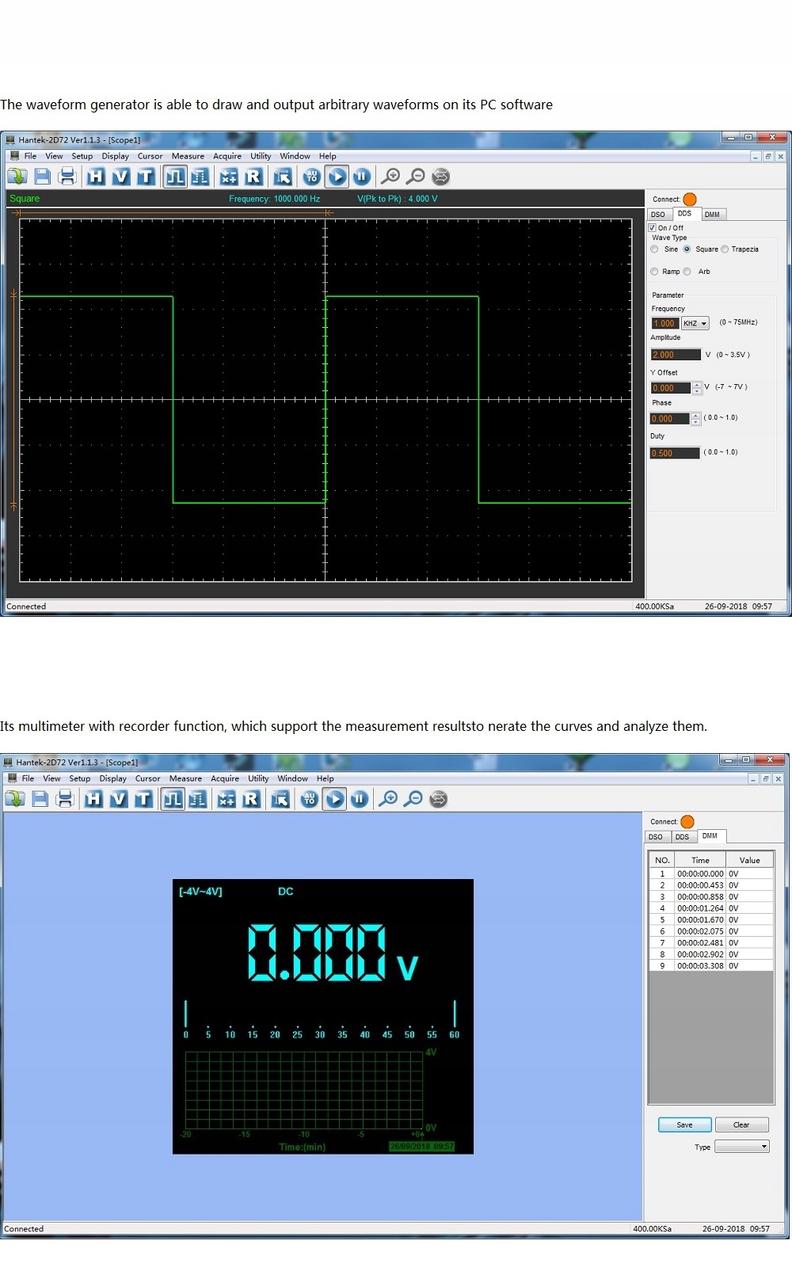Open the Type dropdown below Save button
The image size is (792, 1267).
742,1147
